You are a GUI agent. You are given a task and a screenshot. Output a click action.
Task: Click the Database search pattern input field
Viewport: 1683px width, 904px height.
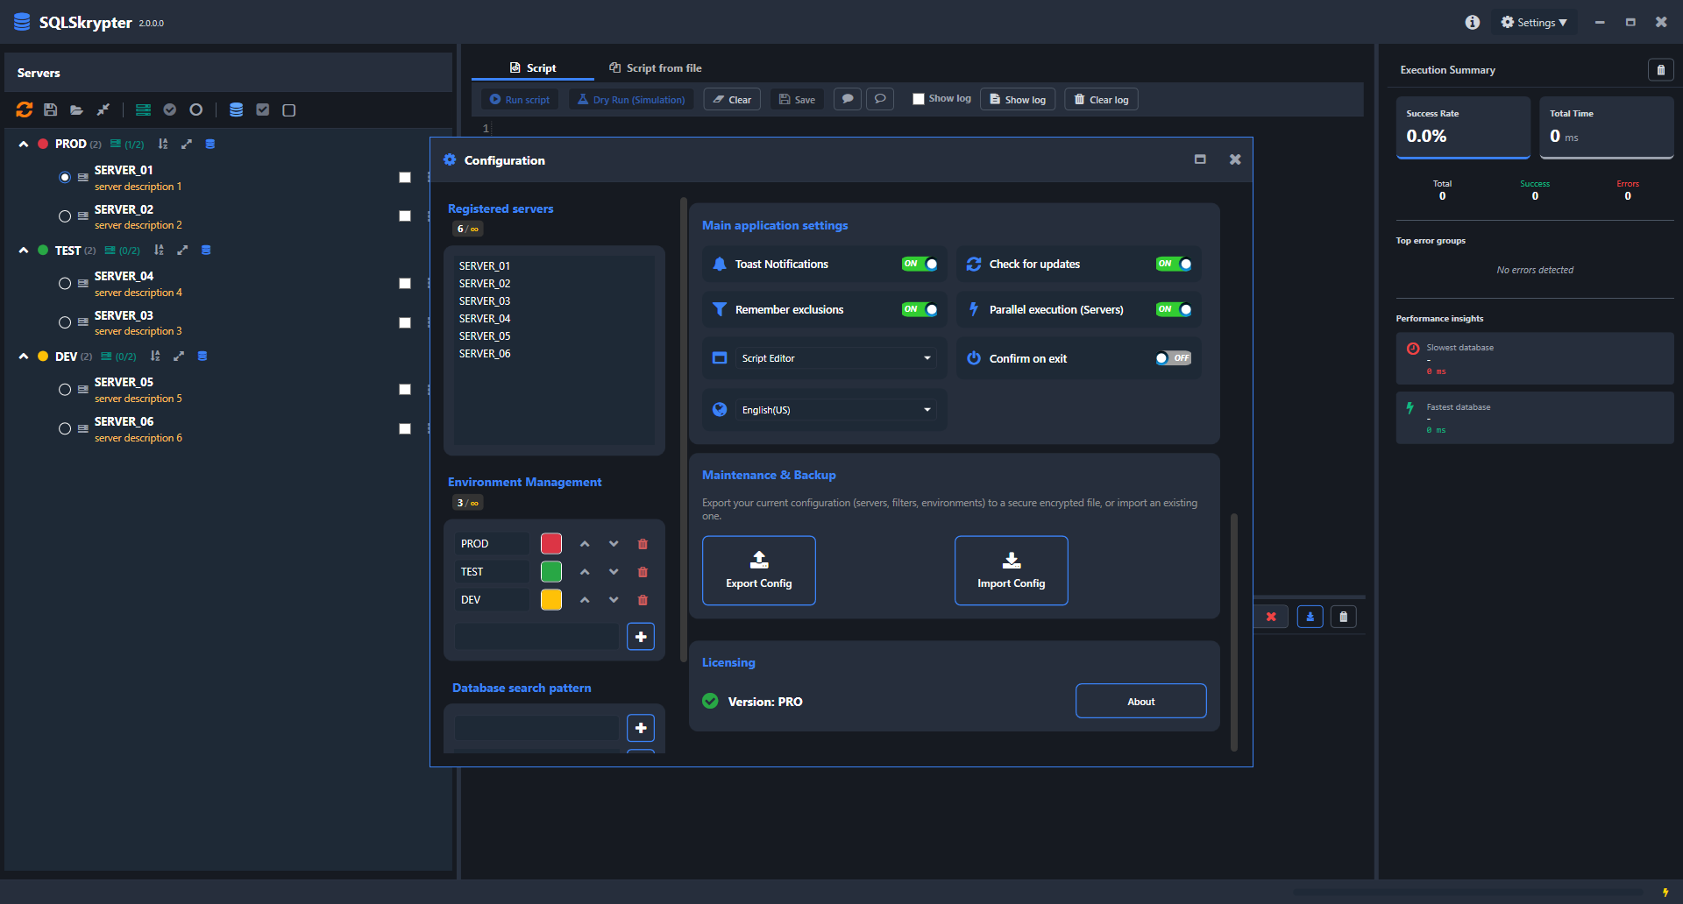click(536, 728)
